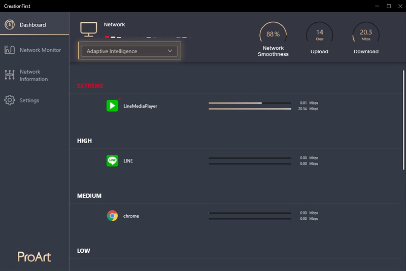The width and height of the screenshot is (406, 271).
Task: Switch to Network Monitor tab
Action: [40, 50]
